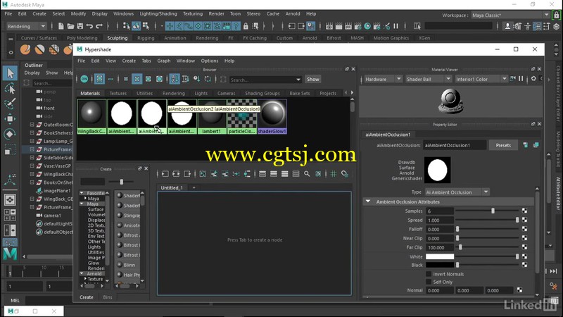Activate the Lasso select tool
The height and width of the screenshot is (317, 563).
point(10,89)
